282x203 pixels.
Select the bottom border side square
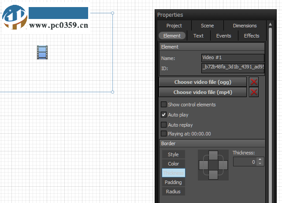pos(213,175)
